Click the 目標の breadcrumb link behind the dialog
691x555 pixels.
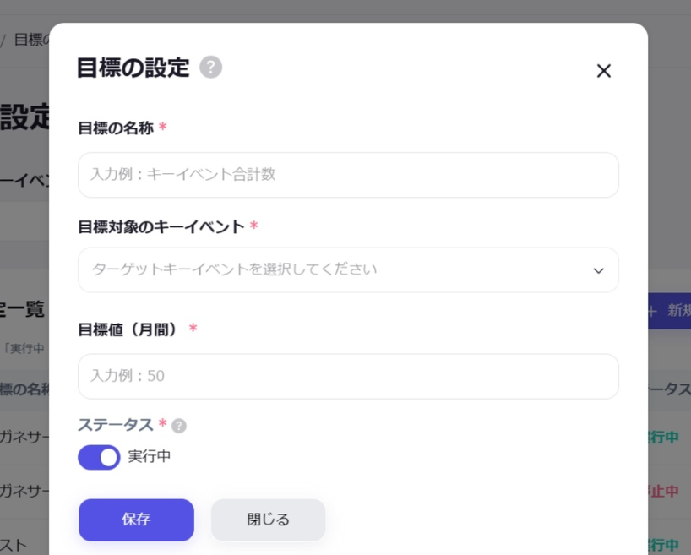pyautogui.click(x=30, y=40)
